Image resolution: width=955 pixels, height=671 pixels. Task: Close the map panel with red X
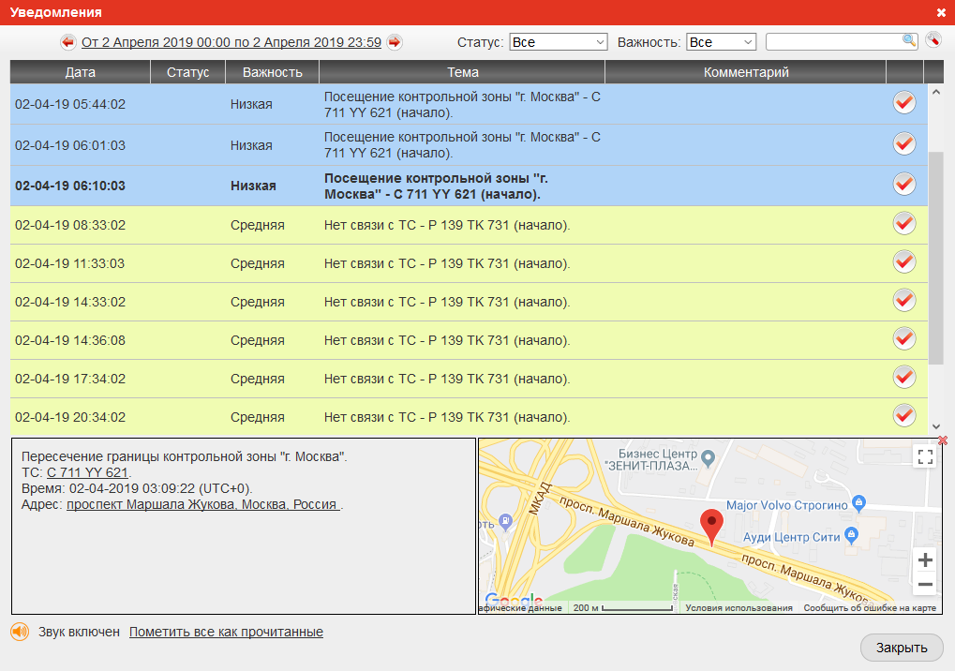click(943, 440)
